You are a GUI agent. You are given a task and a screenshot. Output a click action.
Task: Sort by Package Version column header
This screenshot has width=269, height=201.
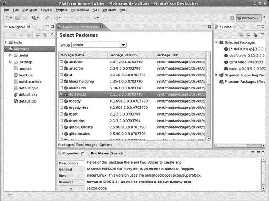131,55
